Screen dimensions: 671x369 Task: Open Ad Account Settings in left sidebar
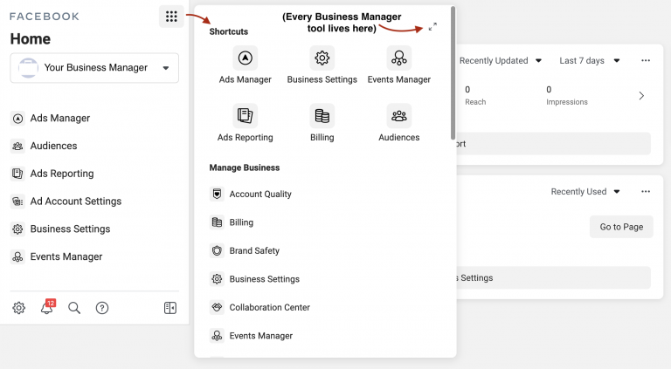[x=75, y=202]
